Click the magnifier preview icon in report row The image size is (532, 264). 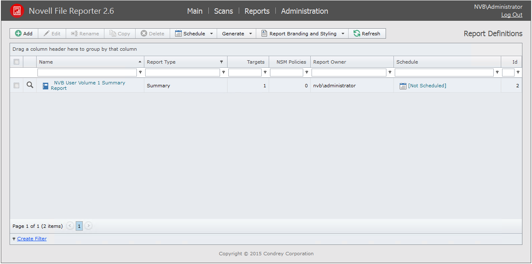tap(30, 85)
